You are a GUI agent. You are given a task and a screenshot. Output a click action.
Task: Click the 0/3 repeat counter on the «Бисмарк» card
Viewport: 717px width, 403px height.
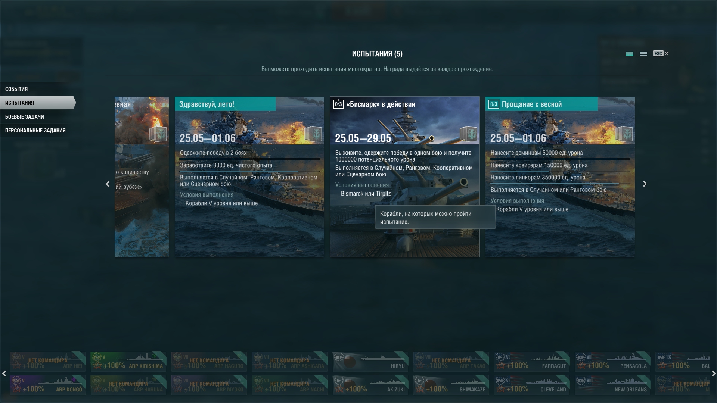(x=338, y=104)
